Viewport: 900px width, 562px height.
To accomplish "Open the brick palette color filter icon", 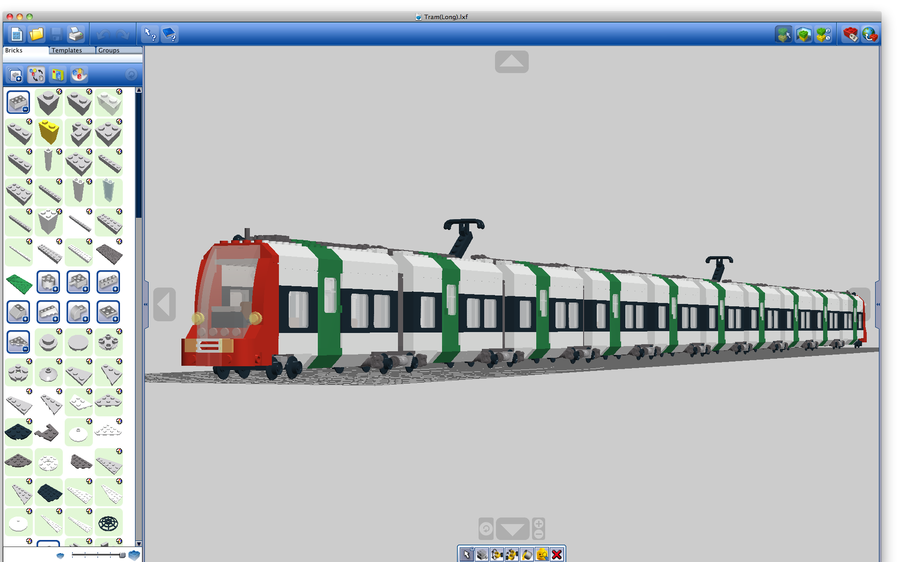I will coord(79,74).
